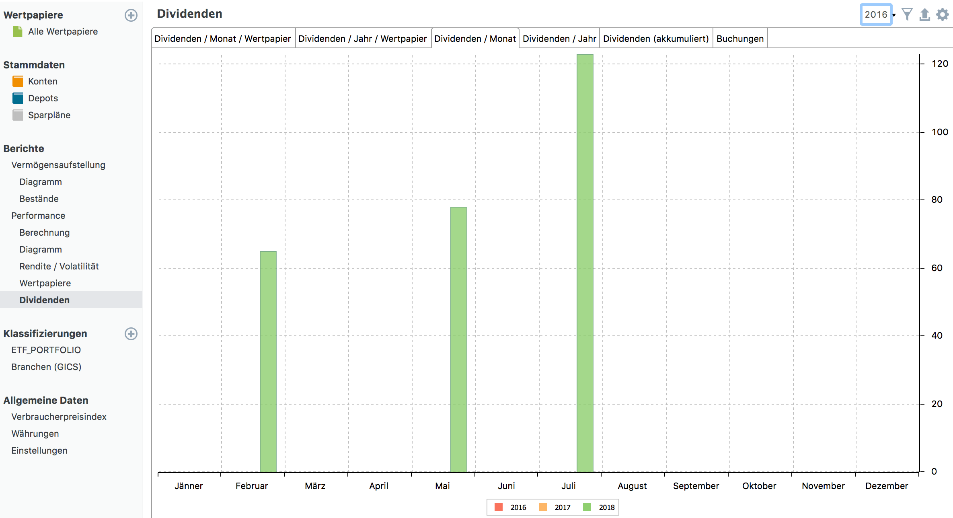Screen dimensions: 953x518
Task: Click the Juli dividend bar
Action: [x=585, y=263]
